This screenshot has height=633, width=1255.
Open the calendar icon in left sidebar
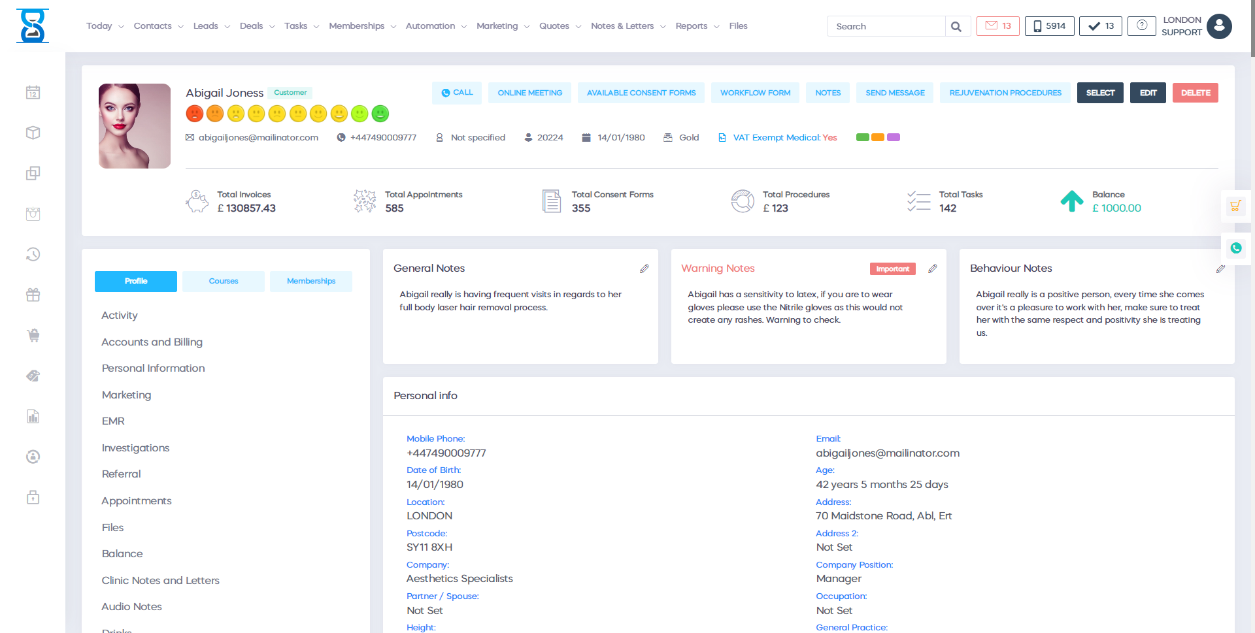[33, 92]
